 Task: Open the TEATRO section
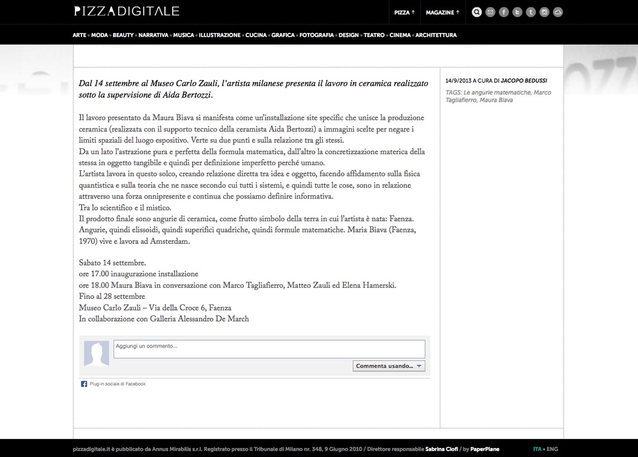point(374,35)
